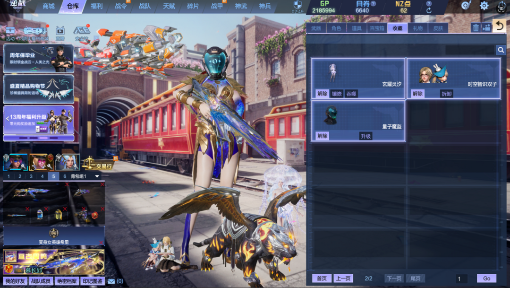Image resolution: width=510 pixels, height=288 pixels.
Task: Click 镶嵌 on the 玄耀灵汐 item
Action: [337, 94]
